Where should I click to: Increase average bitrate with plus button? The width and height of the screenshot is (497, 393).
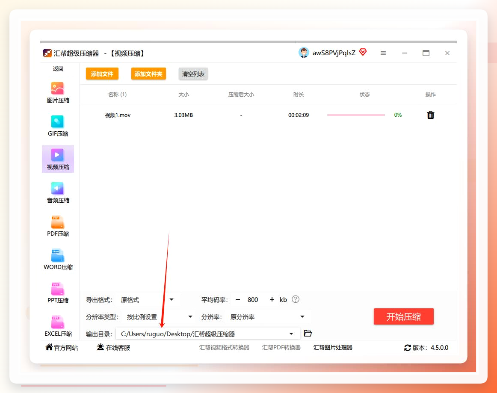[x=272, y=299]
